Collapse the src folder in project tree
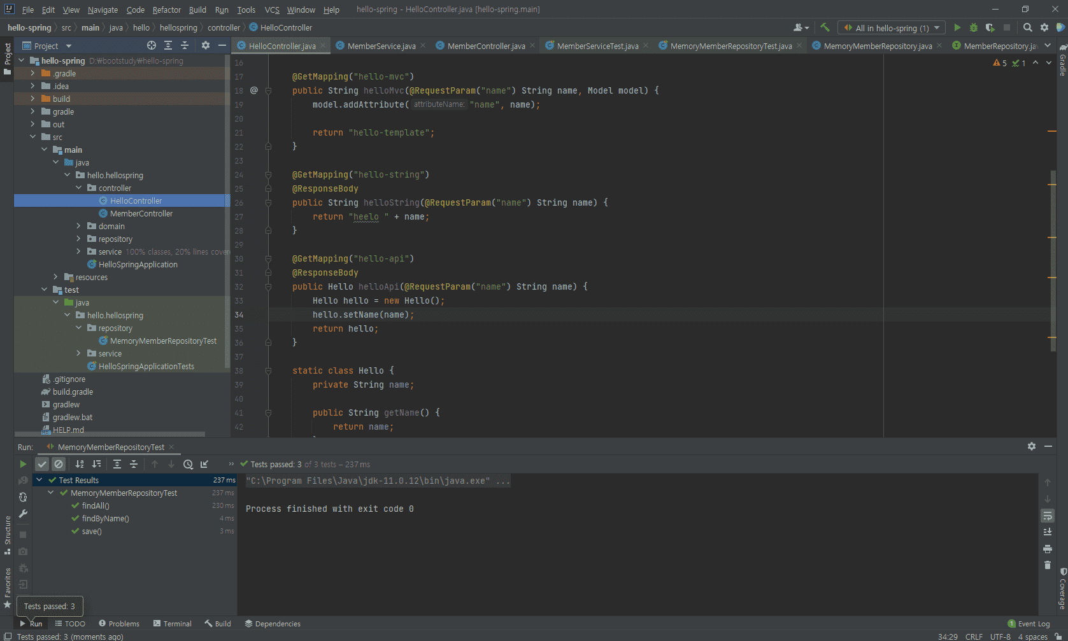The height and width of the screenshot is (641, 1068). [x=32, y=137]
